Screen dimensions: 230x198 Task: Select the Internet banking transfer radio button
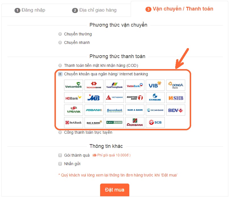coord(60,74)
